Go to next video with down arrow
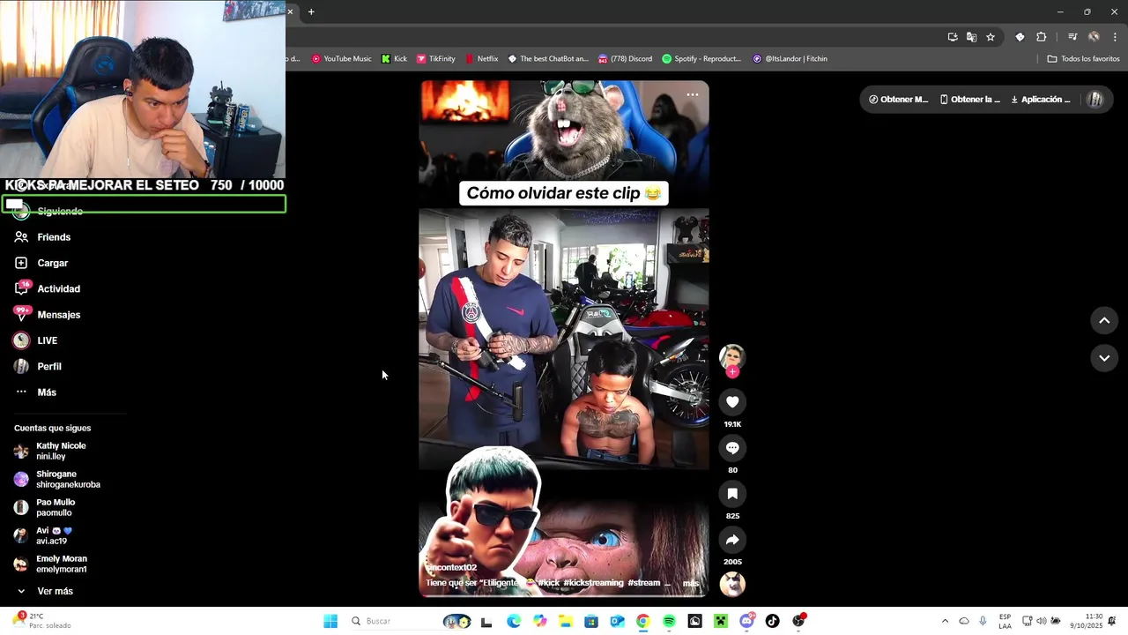Viewport: 1128px width, 635px height. point(1104,358)
